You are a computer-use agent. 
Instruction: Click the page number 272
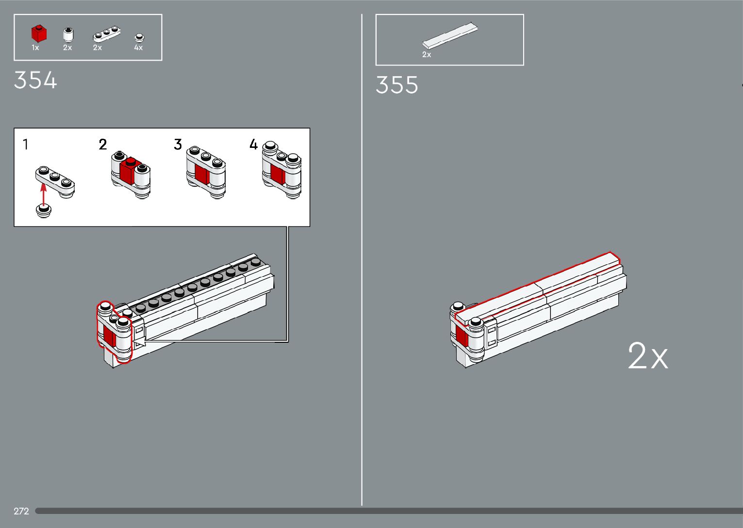(x=21, y=511)
